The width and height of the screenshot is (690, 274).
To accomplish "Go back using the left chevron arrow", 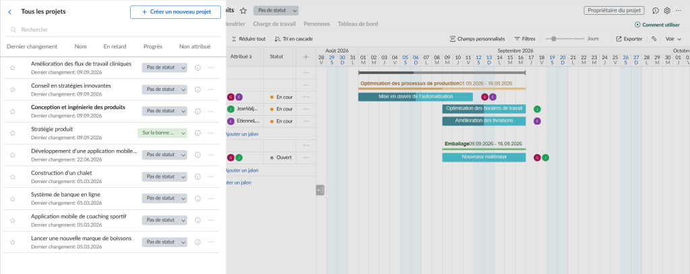I will (10, 12).
